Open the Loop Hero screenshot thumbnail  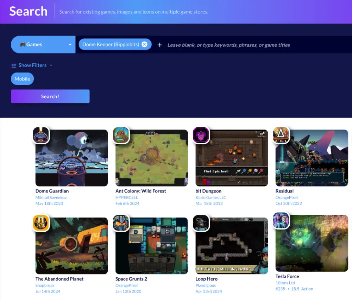[232, 246]
